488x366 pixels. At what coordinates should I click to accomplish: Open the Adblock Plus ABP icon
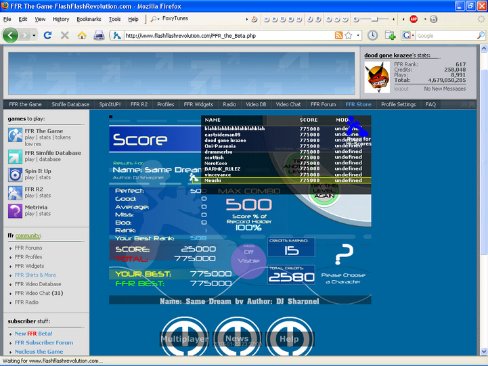(x=414, y=19)
